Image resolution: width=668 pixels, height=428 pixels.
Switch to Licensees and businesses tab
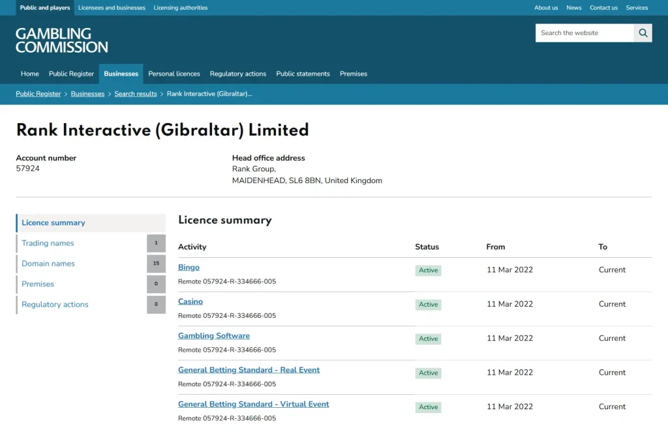112,8
